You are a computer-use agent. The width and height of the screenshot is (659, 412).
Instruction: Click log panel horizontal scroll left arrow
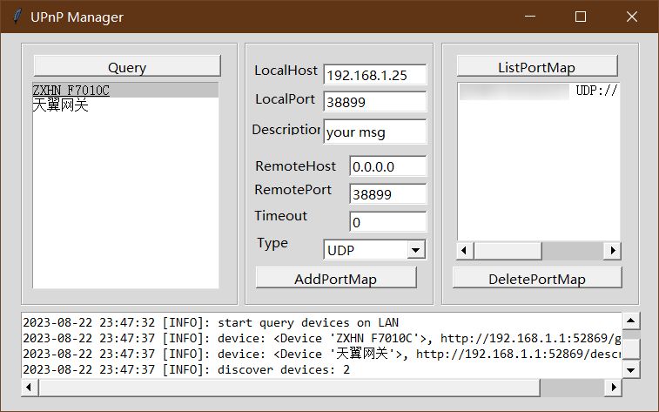click(30, 388)
